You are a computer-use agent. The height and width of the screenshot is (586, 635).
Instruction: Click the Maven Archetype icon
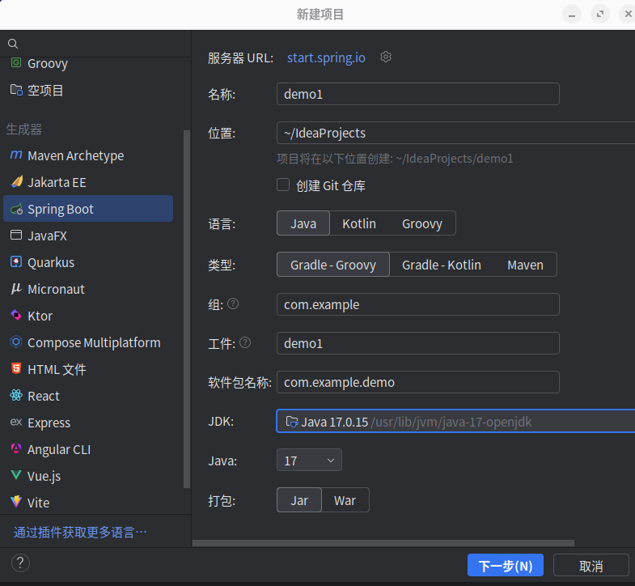point(16,155)
